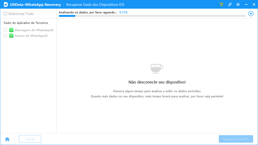Toggle the Selecionar Tudo checkbox

[x=5, y=14]
